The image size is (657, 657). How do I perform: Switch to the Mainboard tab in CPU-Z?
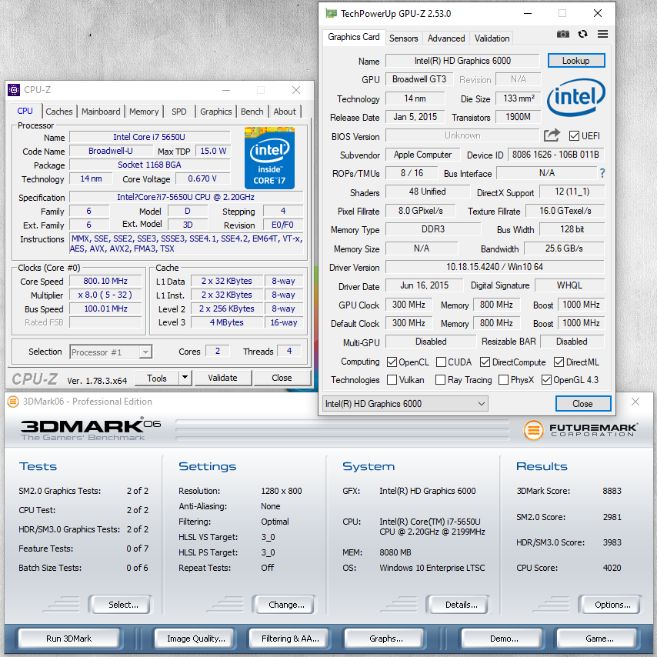click(x=101, y=112)
